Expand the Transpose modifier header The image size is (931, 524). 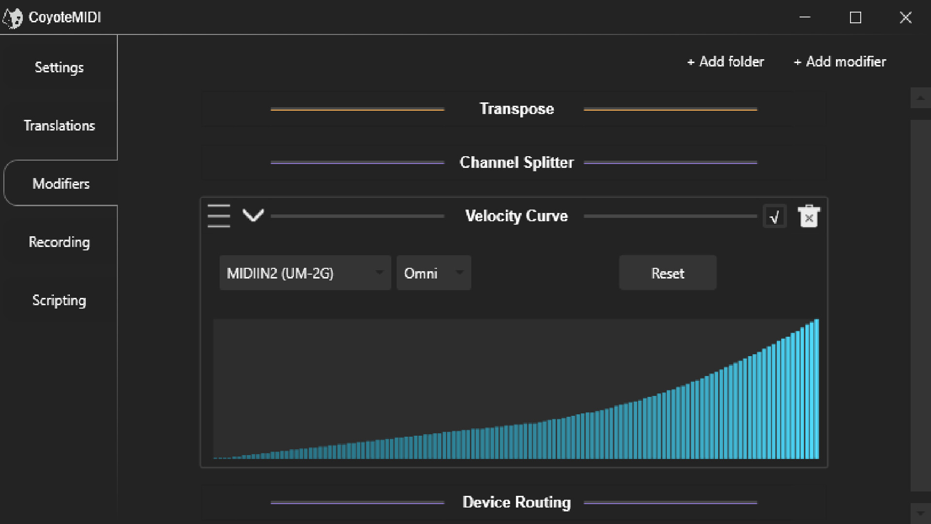514,109
